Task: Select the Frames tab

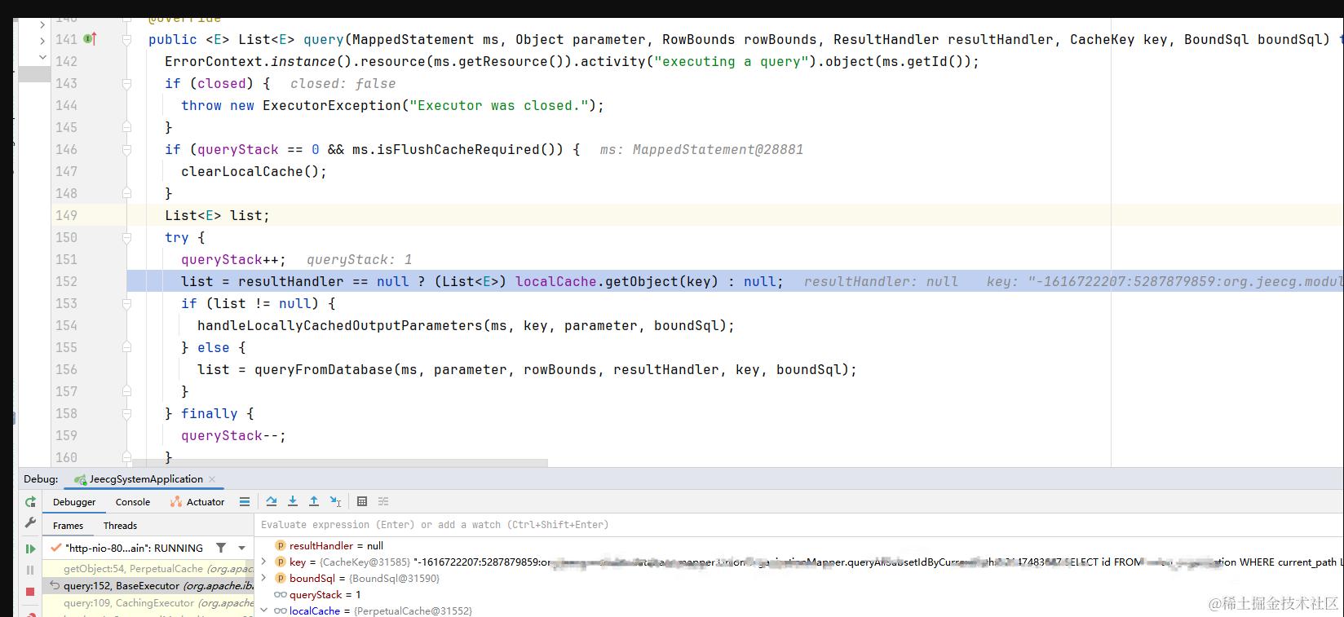Action: (x=69, y=526)
